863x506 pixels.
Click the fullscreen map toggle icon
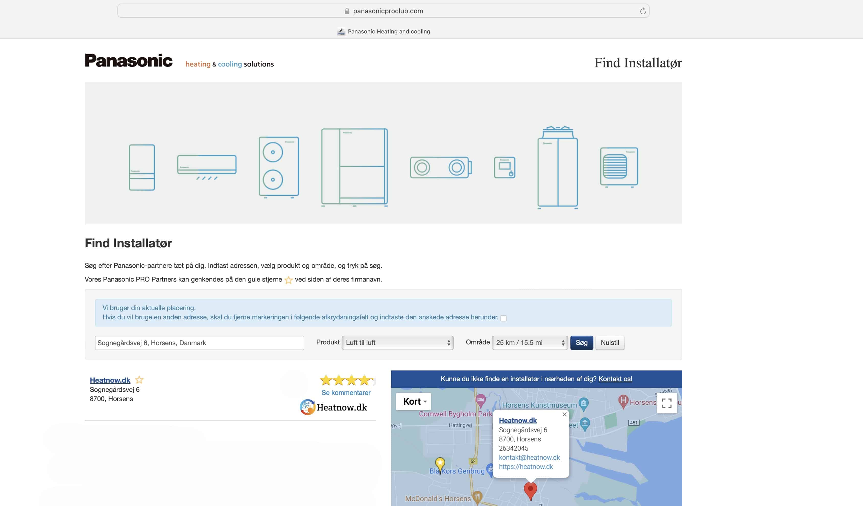tap(666, 403)
